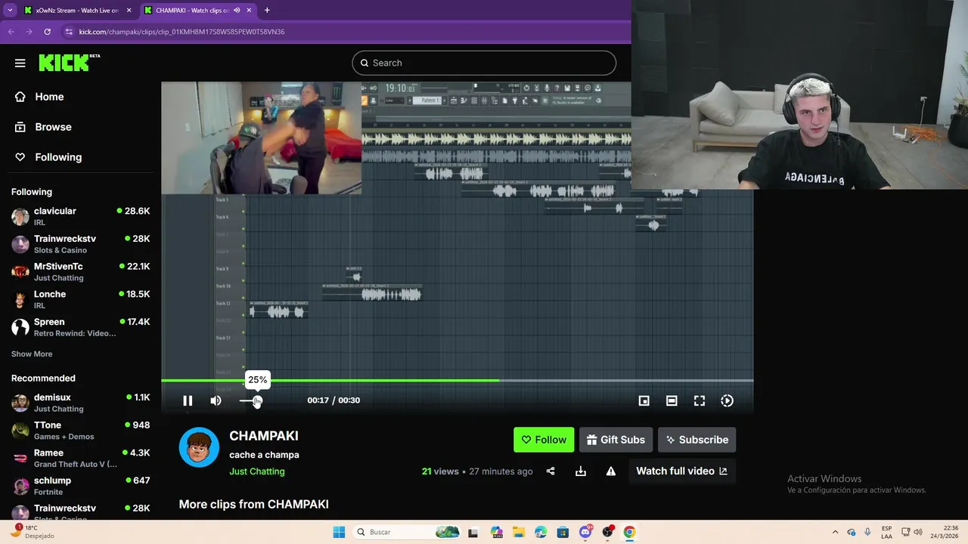Click the KICK logo
The image size is (968, 544).
point(69,63)
